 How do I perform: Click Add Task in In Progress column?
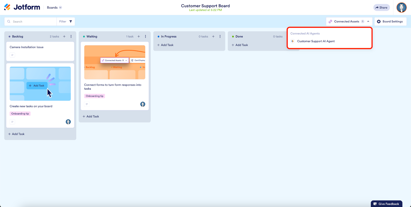165,45
